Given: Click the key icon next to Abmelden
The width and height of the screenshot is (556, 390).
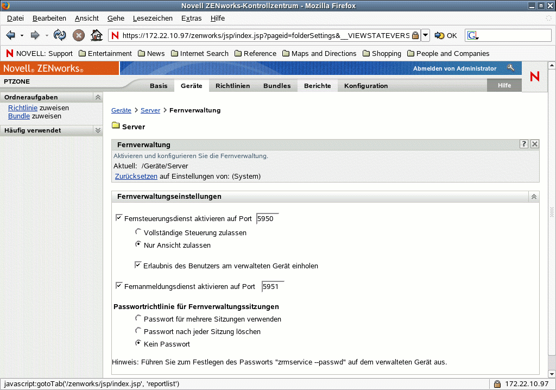Looking at the screenshot, I should pyautogui.click(x=510, y=68).
